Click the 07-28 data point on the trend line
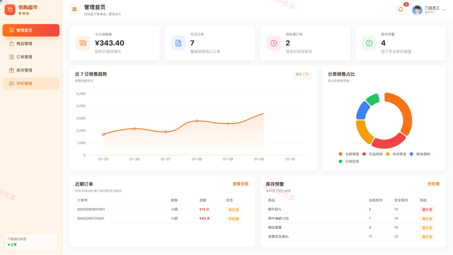453x255 pixels. [197, 121]
